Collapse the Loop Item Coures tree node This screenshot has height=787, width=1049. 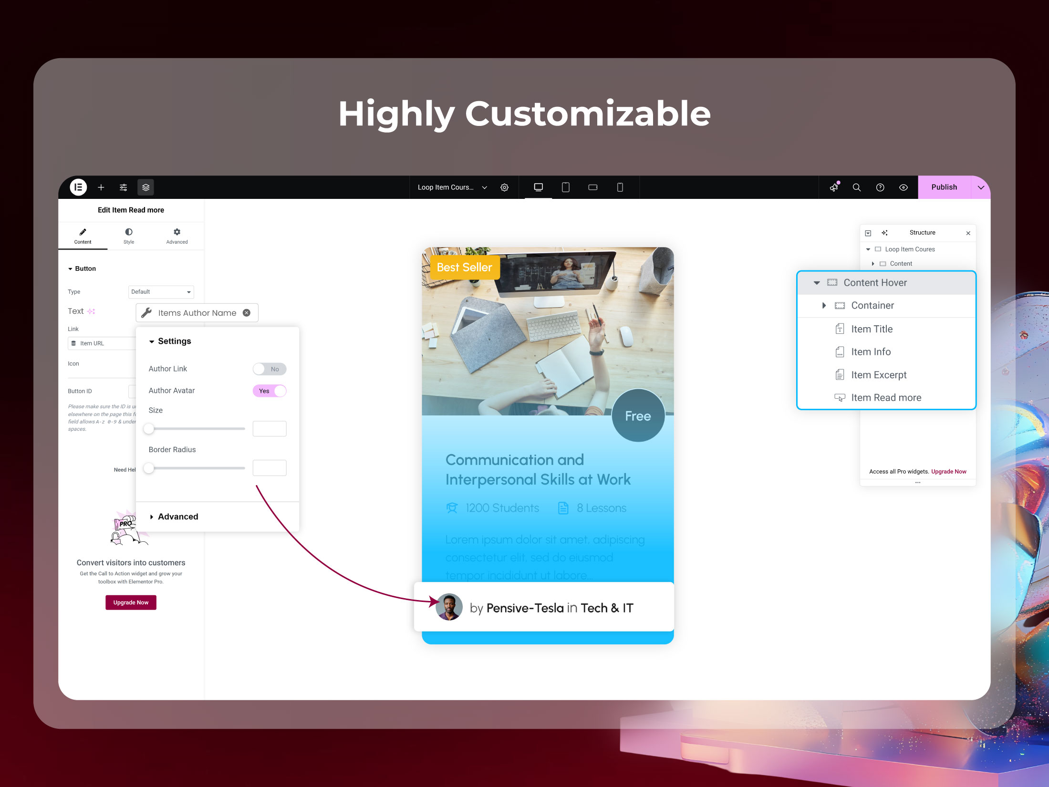pyautogui.click(x=868, y=249)
